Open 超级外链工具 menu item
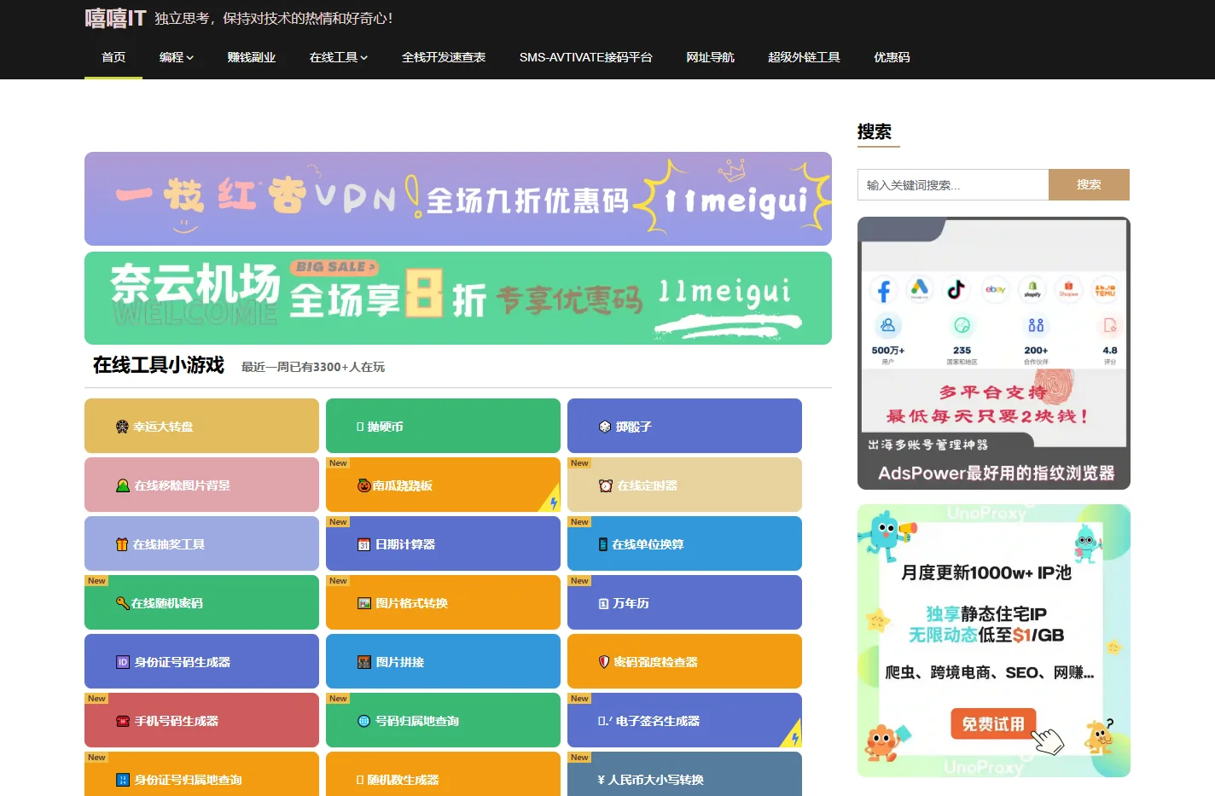The width and height of the screenshot is (1215, 796). [804, 57]
